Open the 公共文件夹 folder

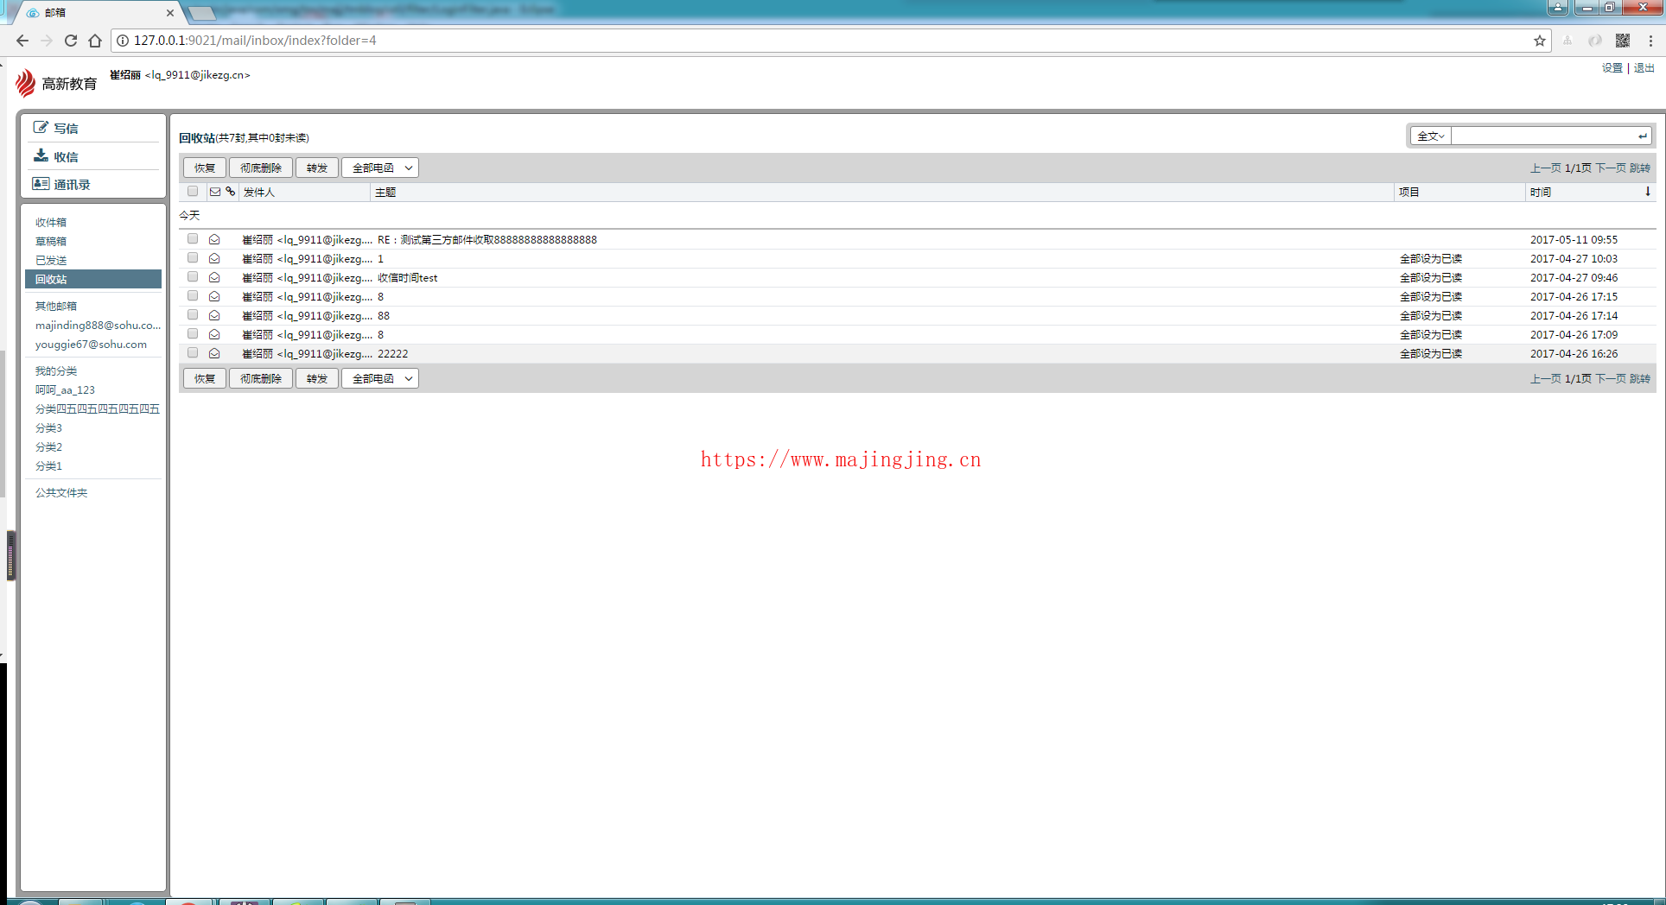[x=61, y=493]
